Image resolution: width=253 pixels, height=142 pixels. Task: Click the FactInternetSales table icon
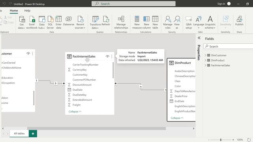tap(69, 56)
